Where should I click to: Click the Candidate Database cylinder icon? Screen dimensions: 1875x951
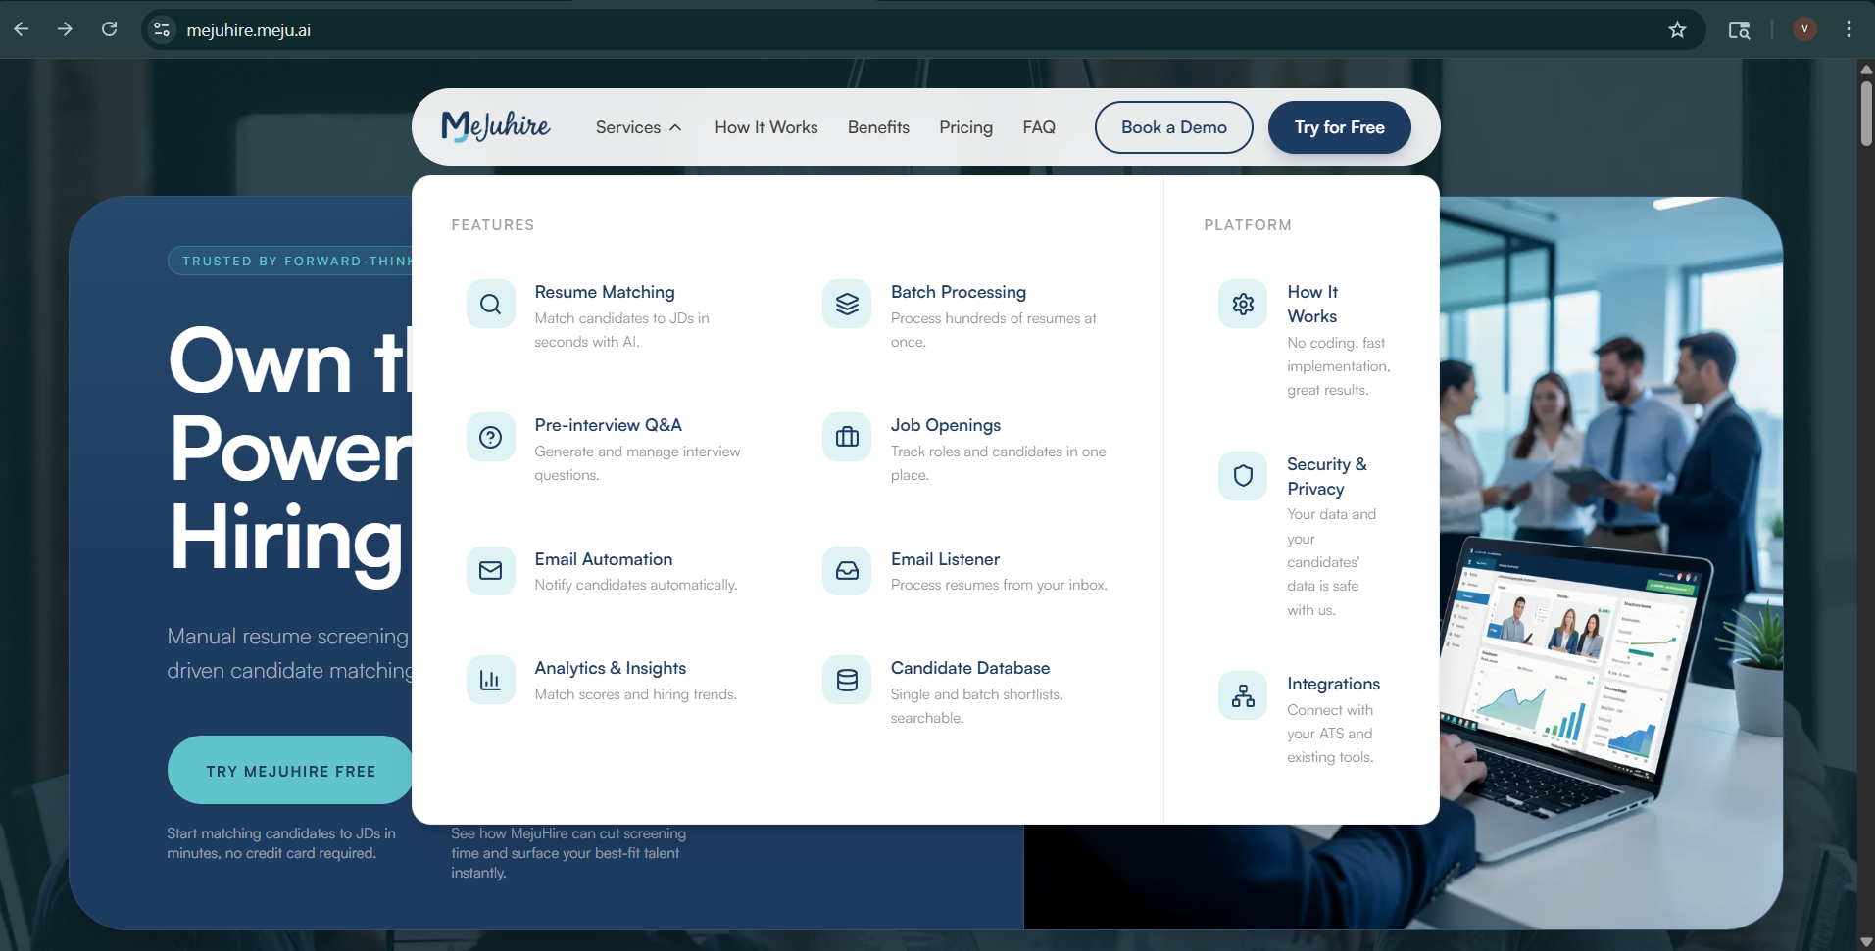pyautogui.click(x=847, y=680)
